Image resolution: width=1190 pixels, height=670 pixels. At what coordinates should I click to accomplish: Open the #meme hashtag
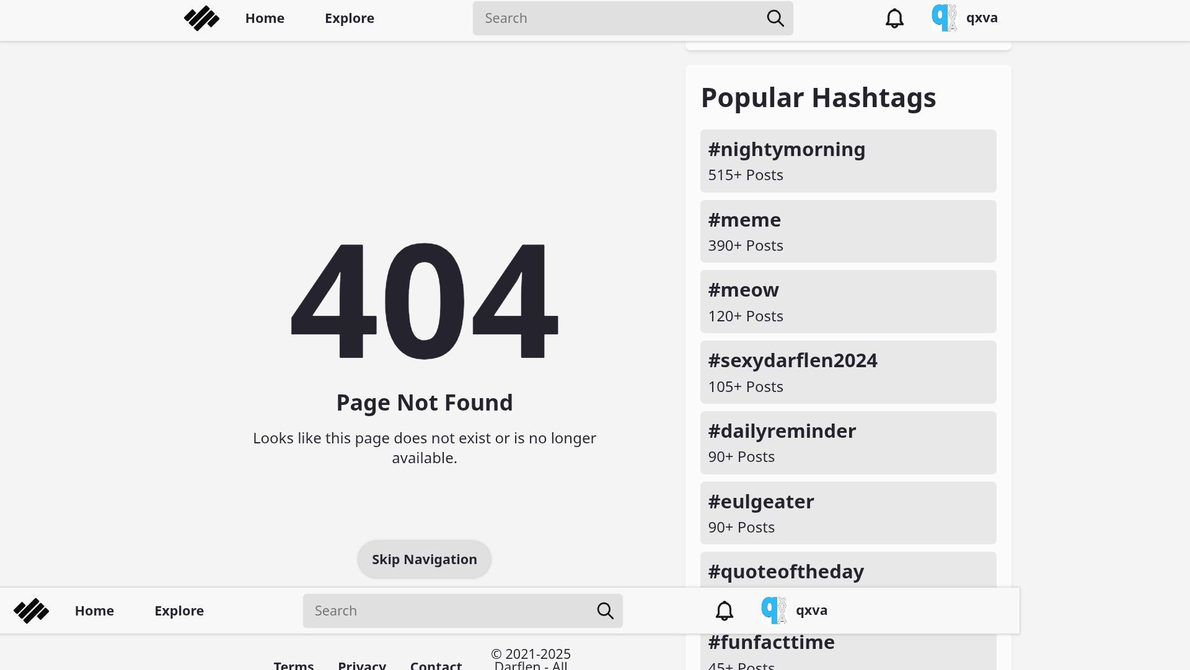pos(848,232)
